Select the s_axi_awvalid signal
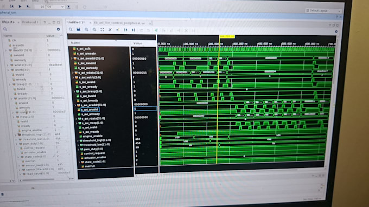369x207 pixels. click(87, 63)
